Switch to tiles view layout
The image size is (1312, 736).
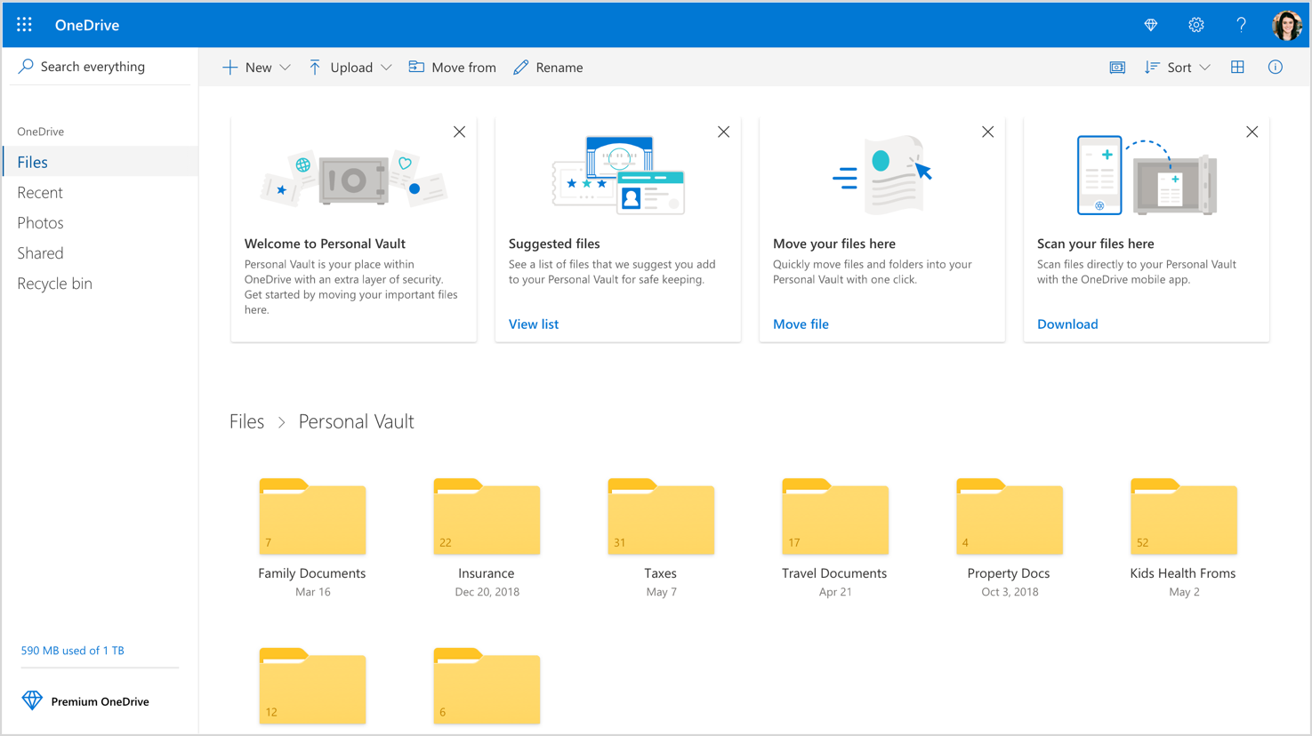(1237, 67)
